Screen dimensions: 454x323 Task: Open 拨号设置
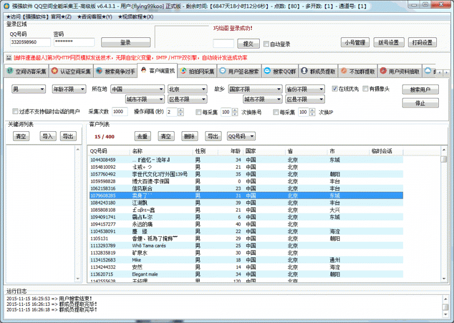pos(388,42)
